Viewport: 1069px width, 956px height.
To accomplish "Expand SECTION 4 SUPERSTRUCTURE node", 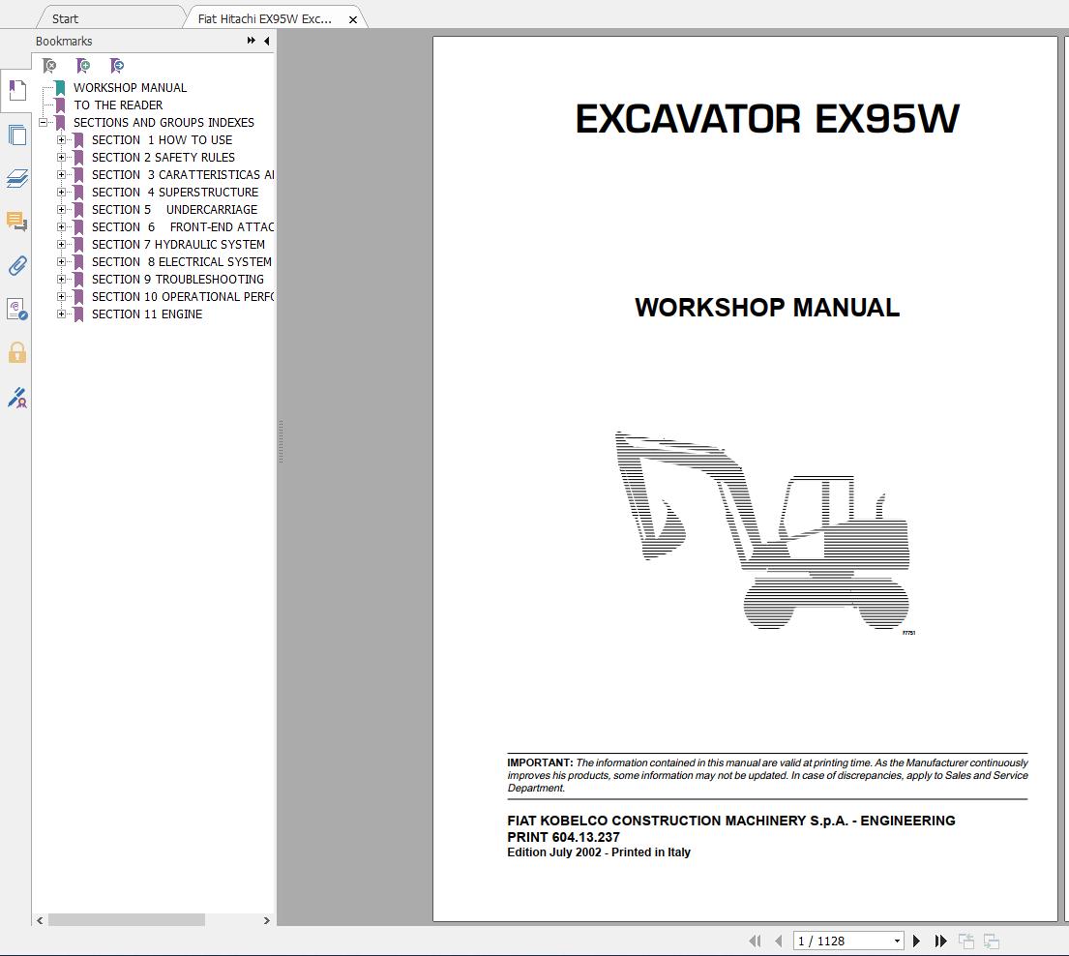I will [x=61, y=193].
